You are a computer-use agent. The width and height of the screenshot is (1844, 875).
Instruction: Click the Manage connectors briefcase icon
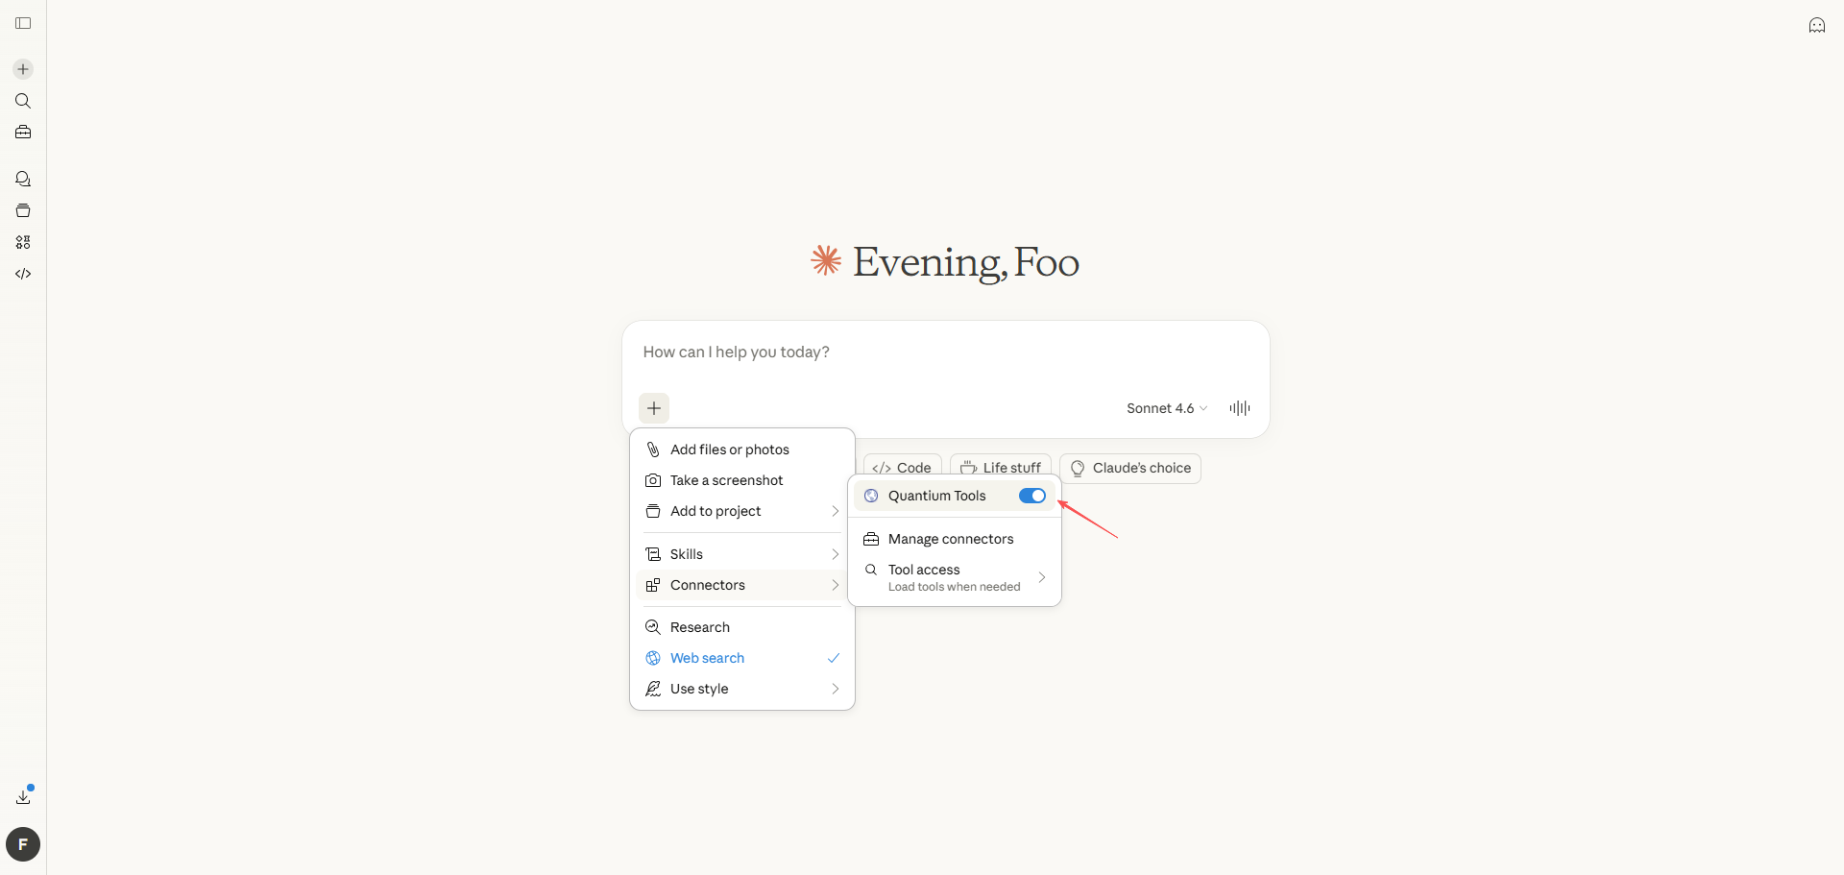(x=871, y=539)
